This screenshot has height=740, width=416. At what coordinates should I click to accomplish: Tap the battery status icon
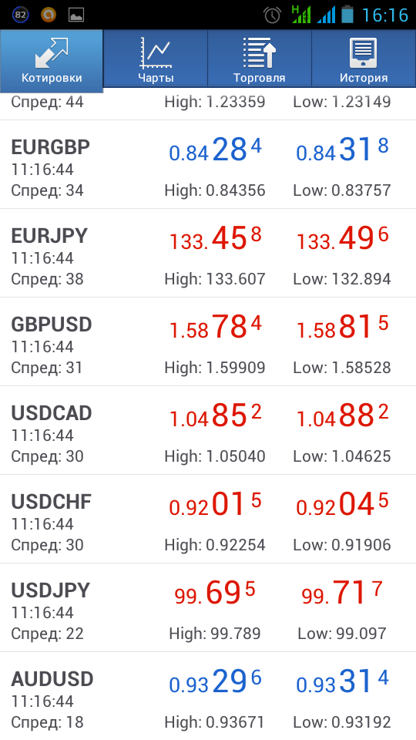tap(347, 14)
